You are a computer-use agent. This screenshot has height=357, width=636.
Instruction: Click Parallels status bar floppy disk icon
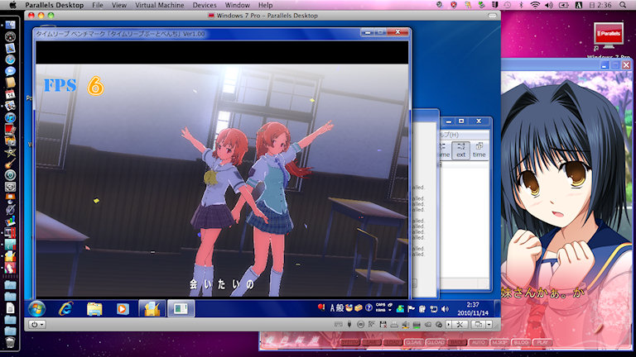pos(383,325)
